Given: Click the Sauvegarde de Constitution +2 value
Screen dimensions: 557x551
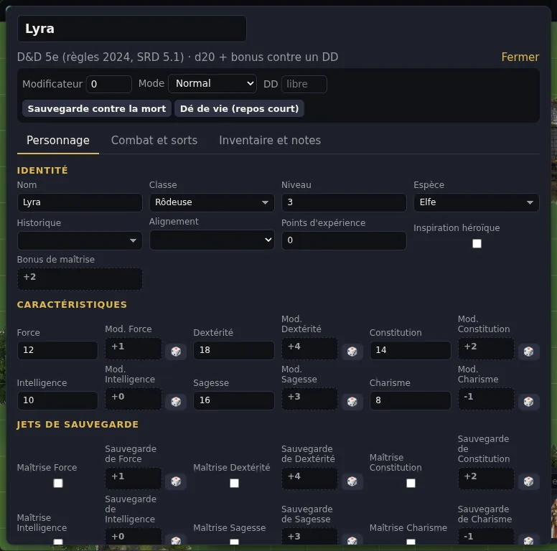Looking at the screenshot, I should (x=486, y=479).
